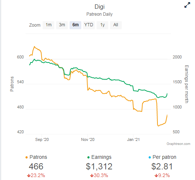Toggle the Earnings series legend

(x=100, y=157)
